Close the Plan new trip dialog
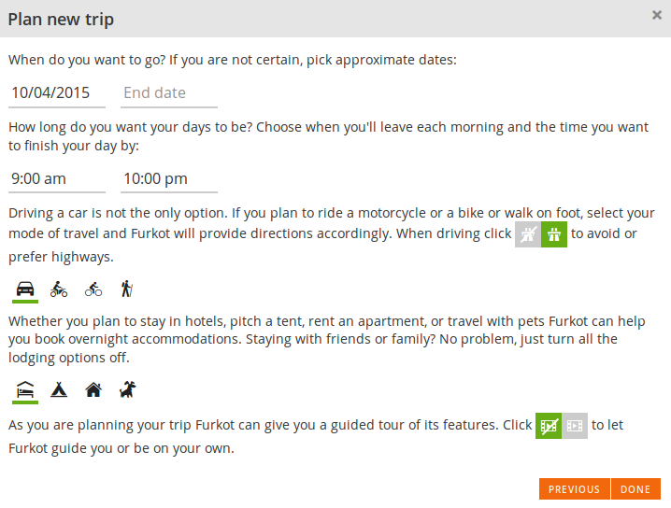671x508 pixels. pos(657,15)
